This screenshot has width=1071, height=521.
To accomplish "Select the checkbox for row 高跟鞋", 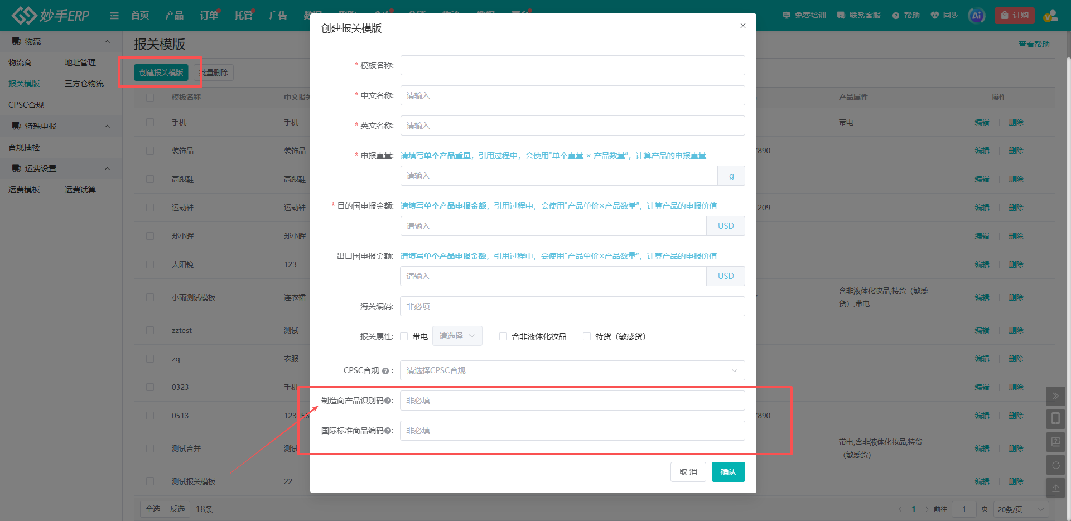I will click(150, 179).
